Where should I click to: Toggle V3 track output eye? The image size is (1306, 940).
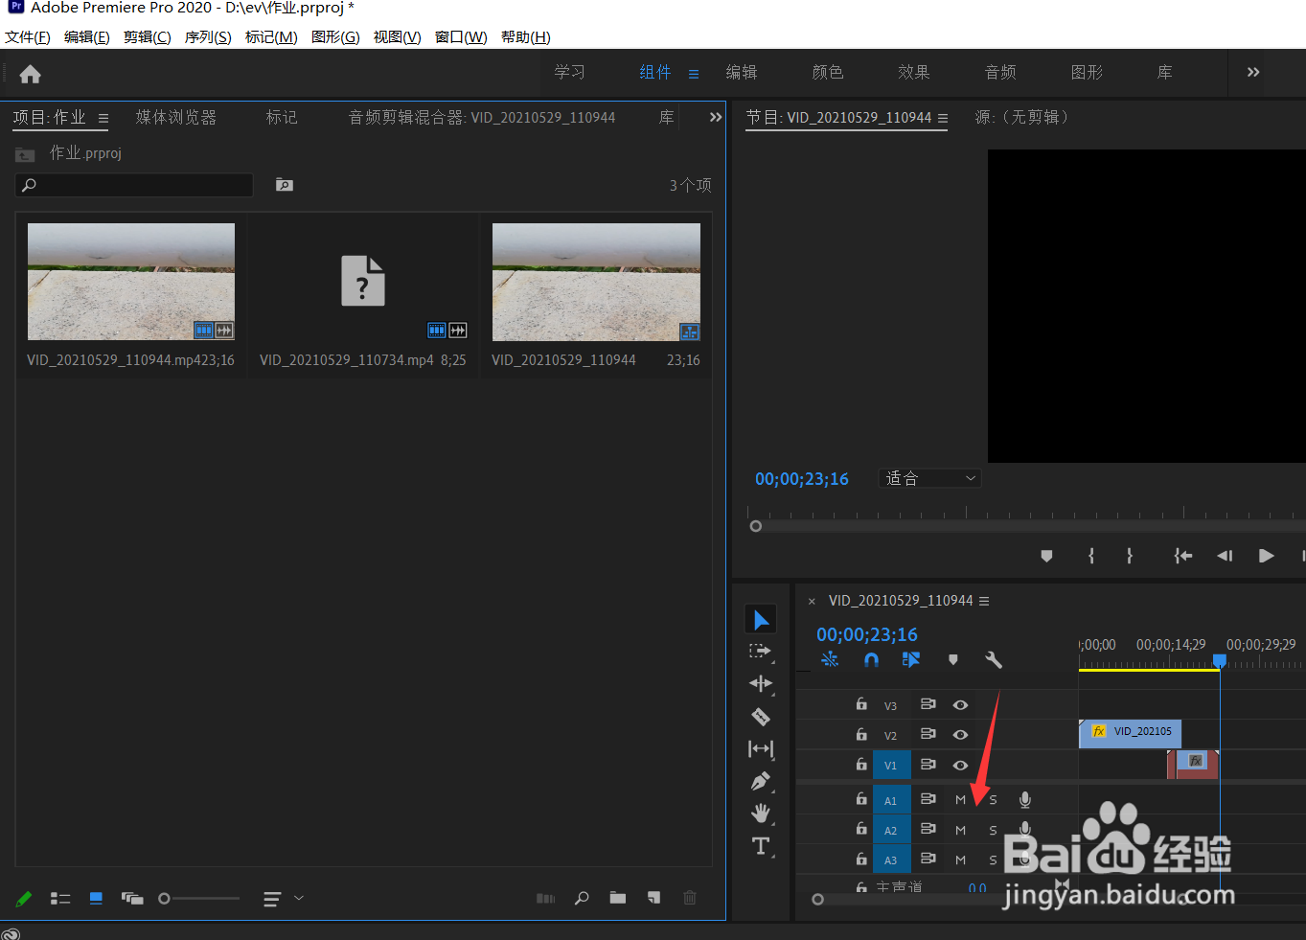960,704
